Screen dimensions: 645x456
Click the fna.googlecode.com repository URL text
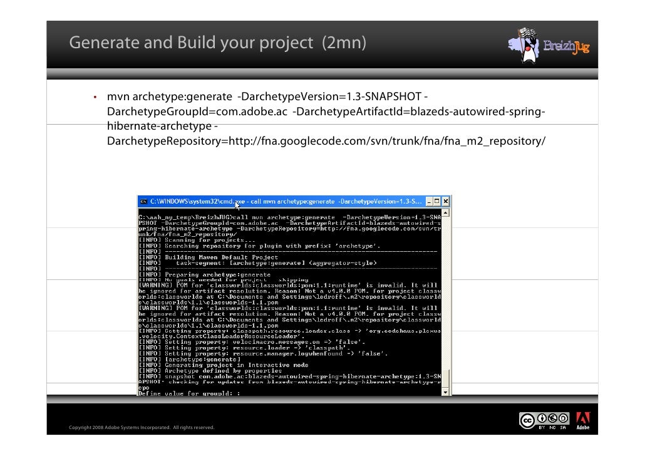tap(386, 141)
